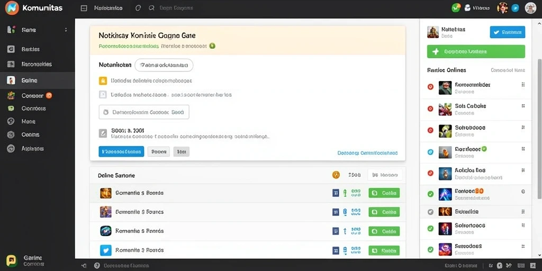Click the grey status dot beside Sidoutiido

point(430,212)
